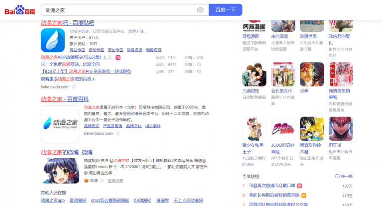Click the blue feather app icon

point(53,40)
